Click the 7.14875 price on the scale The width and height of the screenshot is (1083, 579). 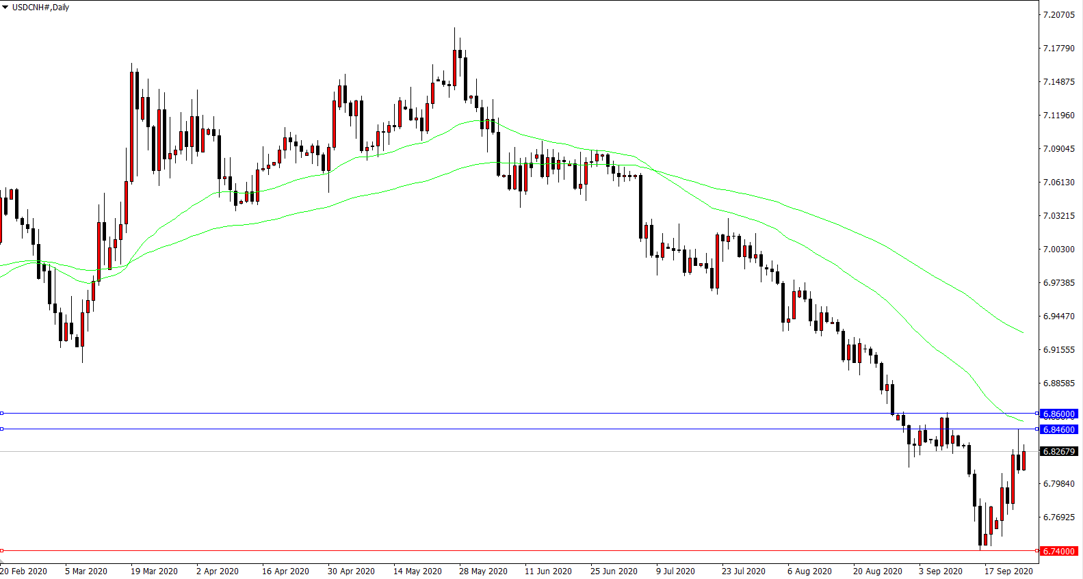click(x=1058, y=82)
